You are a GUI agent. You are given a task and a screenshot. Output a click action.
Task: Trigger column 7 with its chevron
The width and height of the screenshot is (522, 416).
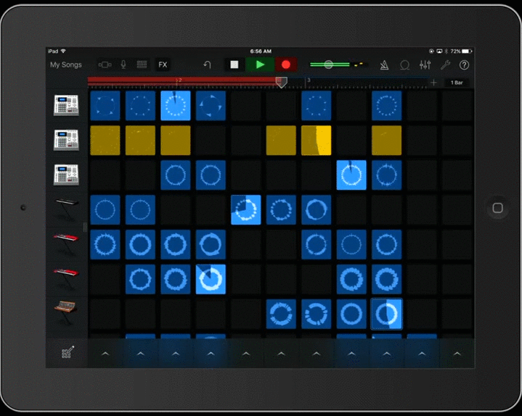pyautogui.click(x=317, y=354)
